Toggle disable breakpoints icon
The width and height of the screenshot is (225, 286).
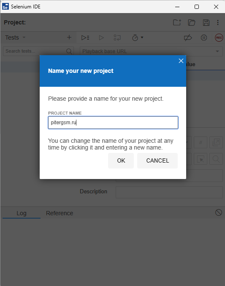point(188,37)
